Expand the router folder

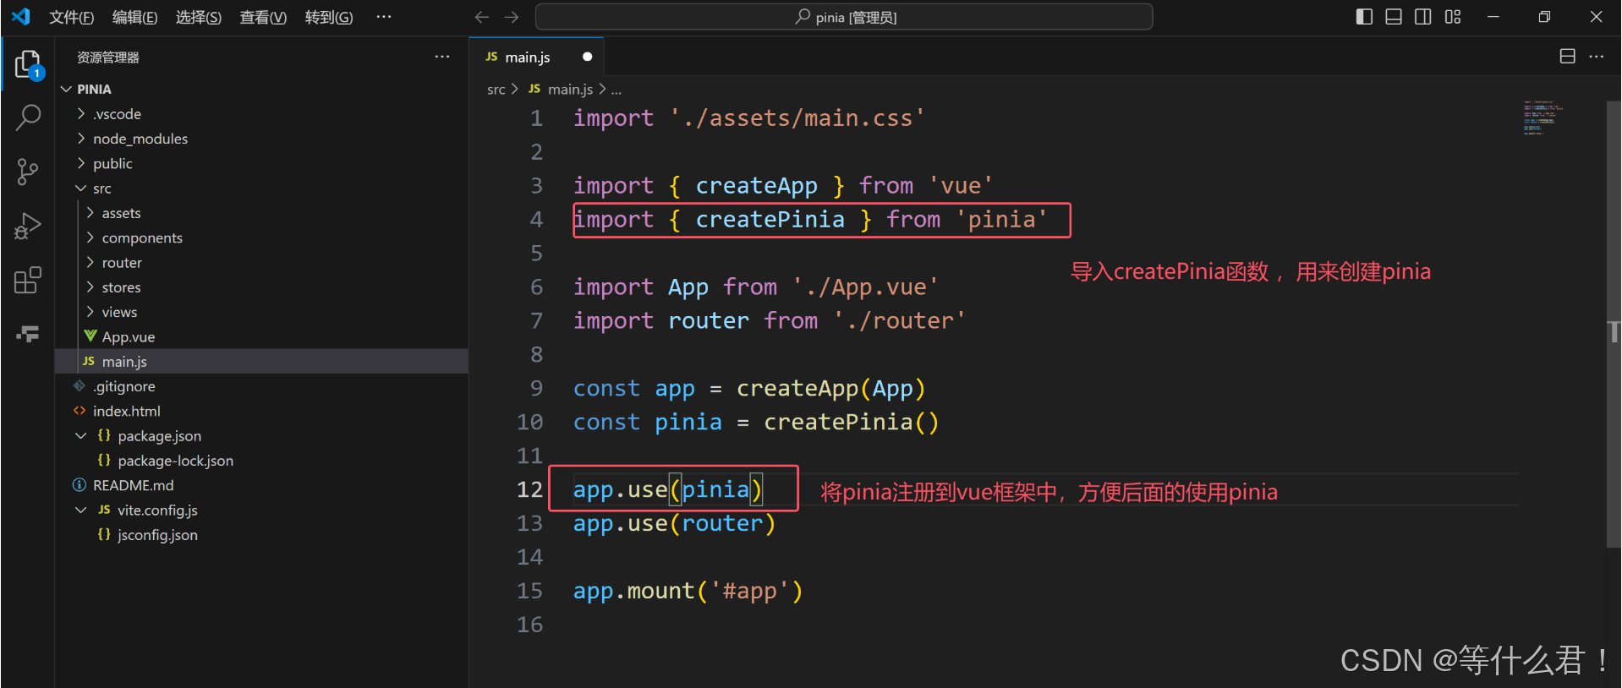[x=90, y=262]
